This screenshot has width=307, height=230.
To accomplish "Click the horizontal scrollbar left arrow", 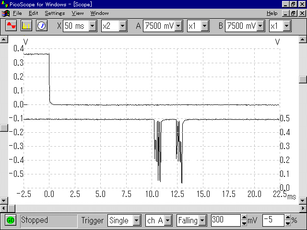I will tap(4, 208).
